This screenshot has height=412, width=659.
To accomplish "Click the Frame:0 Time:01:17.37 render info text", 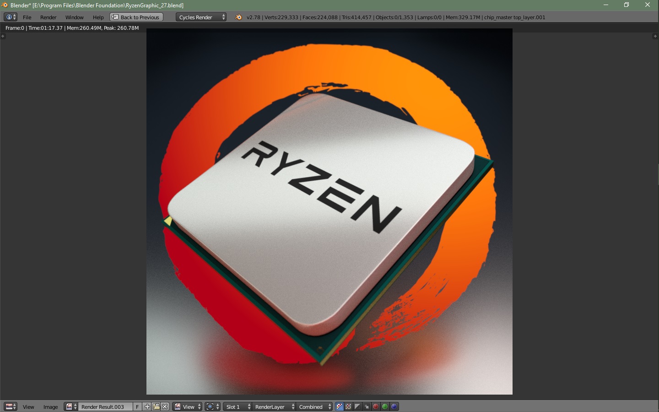I will (72, 28).
